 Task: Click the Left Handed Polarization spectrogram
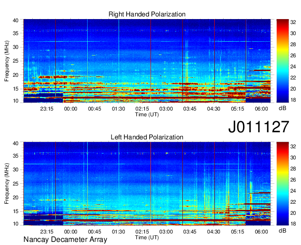tap(147, 184)
